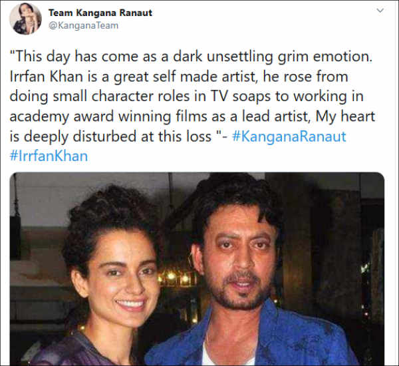Open the Team Kangana Ranaut display name
The image size is (399, 366).
100,13
